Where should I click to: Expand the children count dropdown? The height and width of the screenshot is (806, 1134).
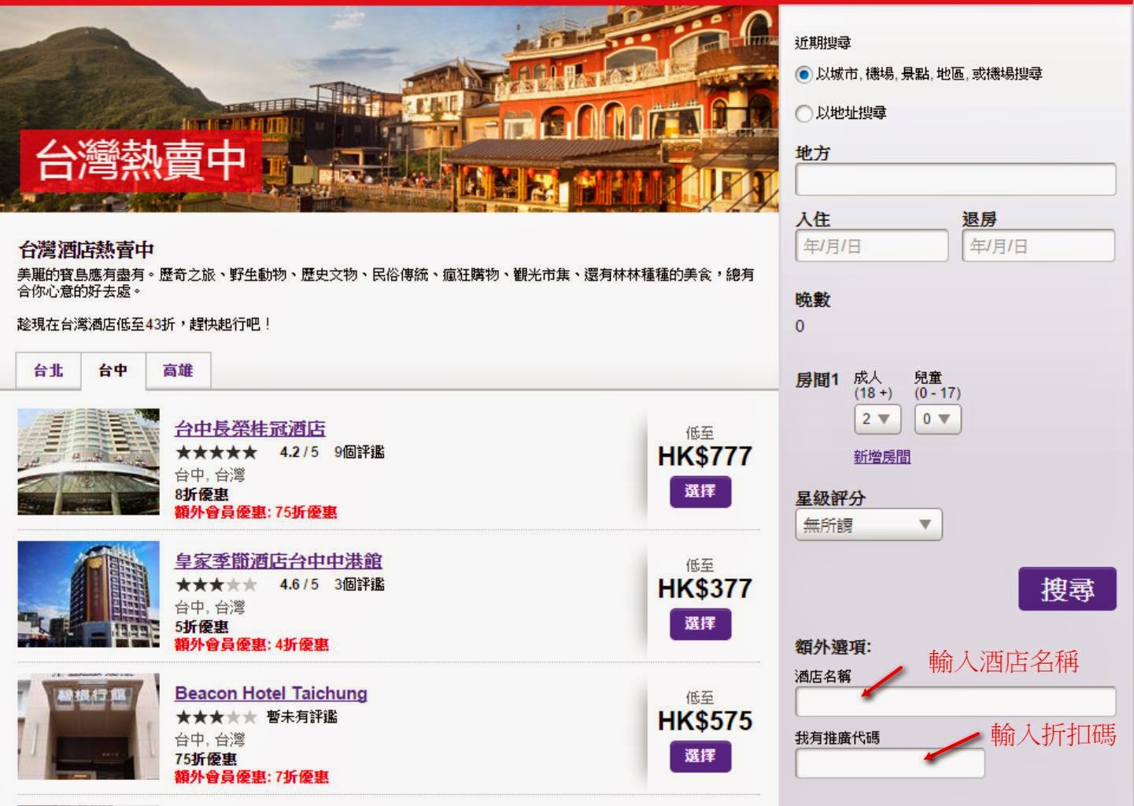(x=936, y=419)
